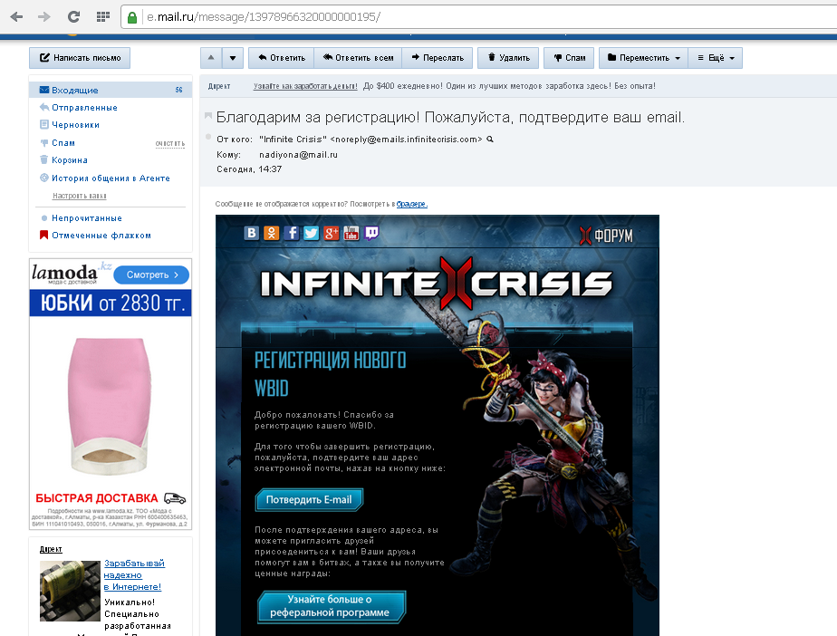Click the VK social icon in email
This screenshot has width=837, height=636.
point(252,233)
